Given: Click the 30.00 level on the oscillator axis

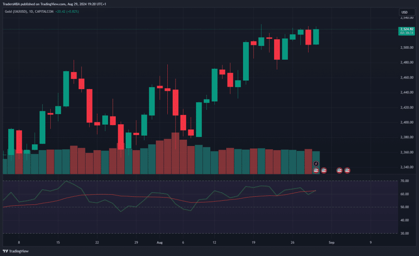Looking at the screenshot, I should click(404, 233).
